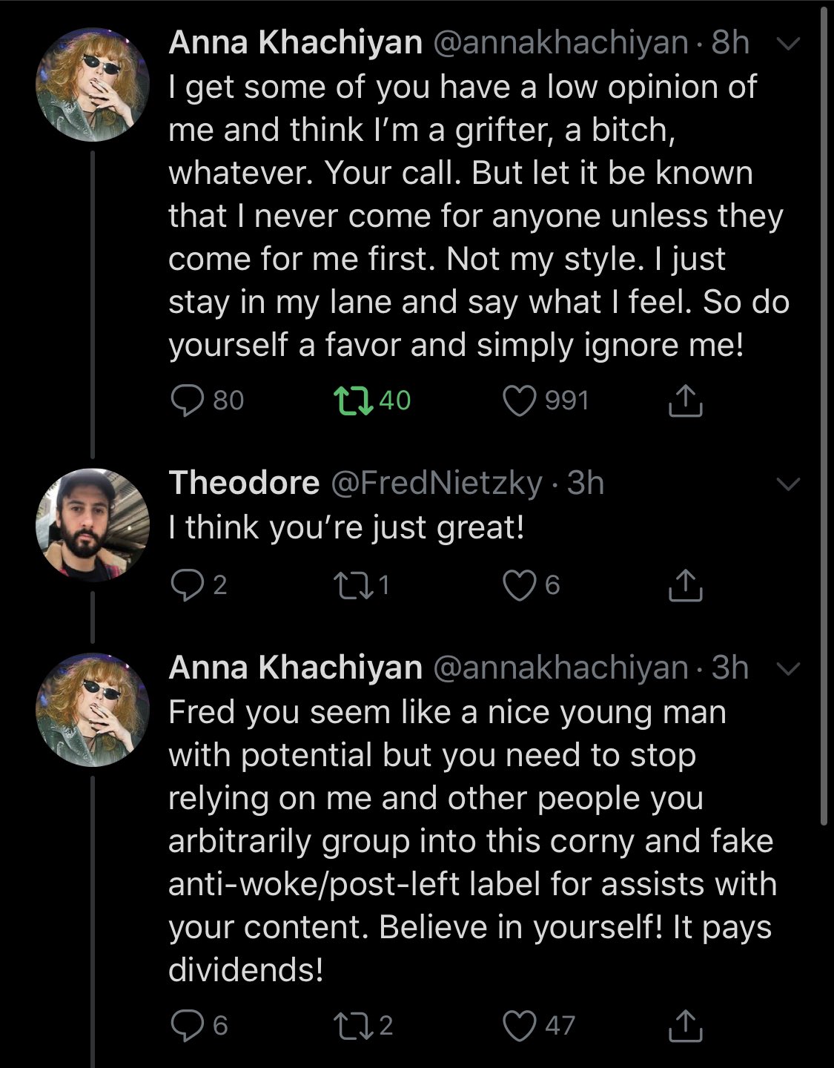Share Theodore's tweet via share icon
834x1068 pixels.
684,586
